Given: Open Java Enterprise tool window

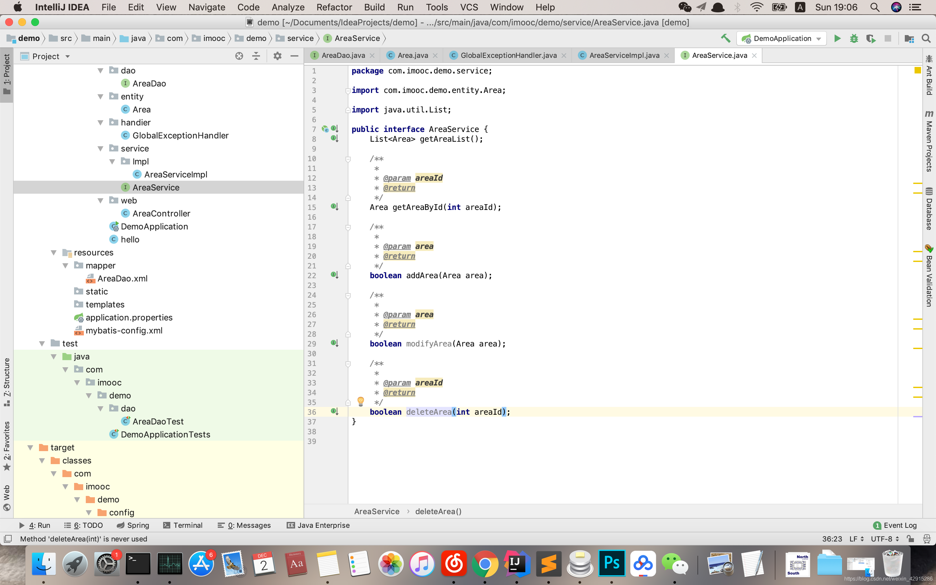Looking at the screenshot, I should click(318, 525).
